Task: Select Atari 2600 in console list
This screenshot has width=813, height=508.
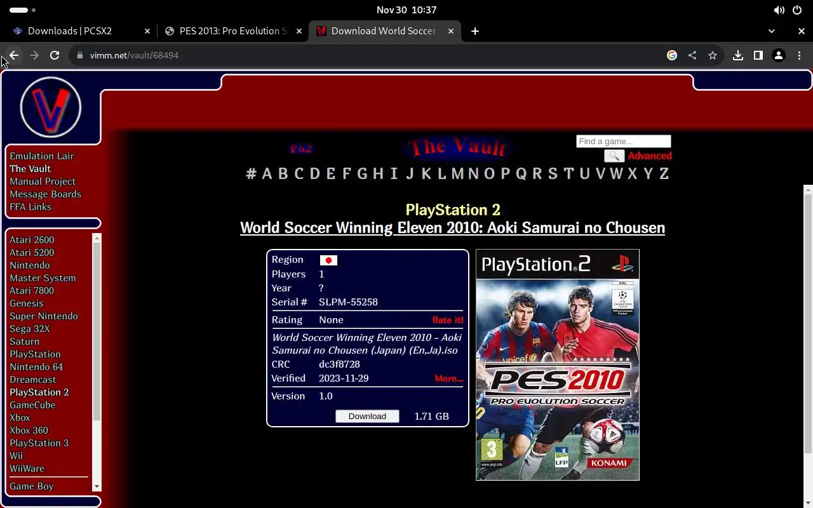Action: 32,240
